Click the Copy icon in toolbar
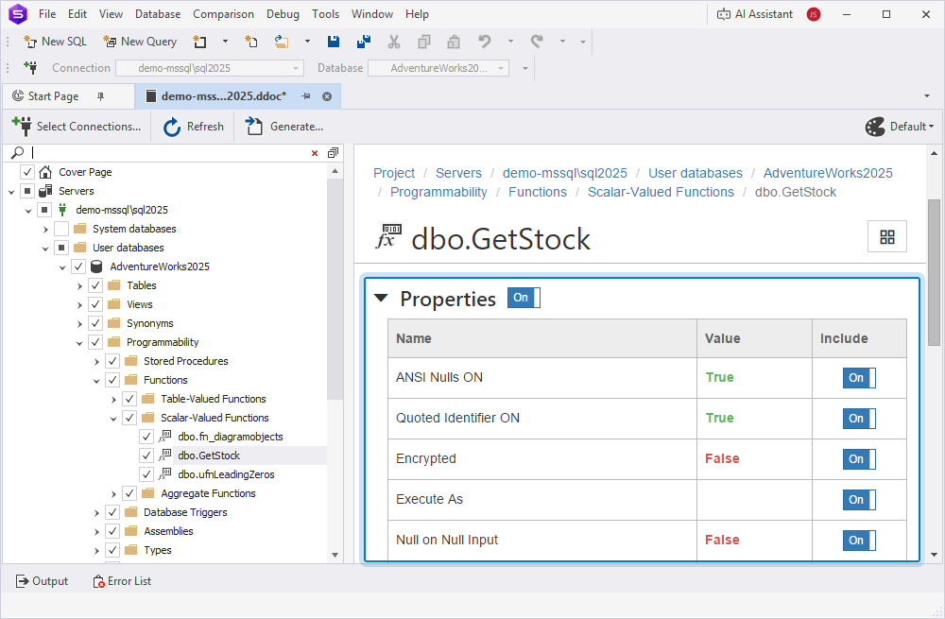Image resolution: width=945 pixels, height=619 pixels. click(x=424, y=42)
